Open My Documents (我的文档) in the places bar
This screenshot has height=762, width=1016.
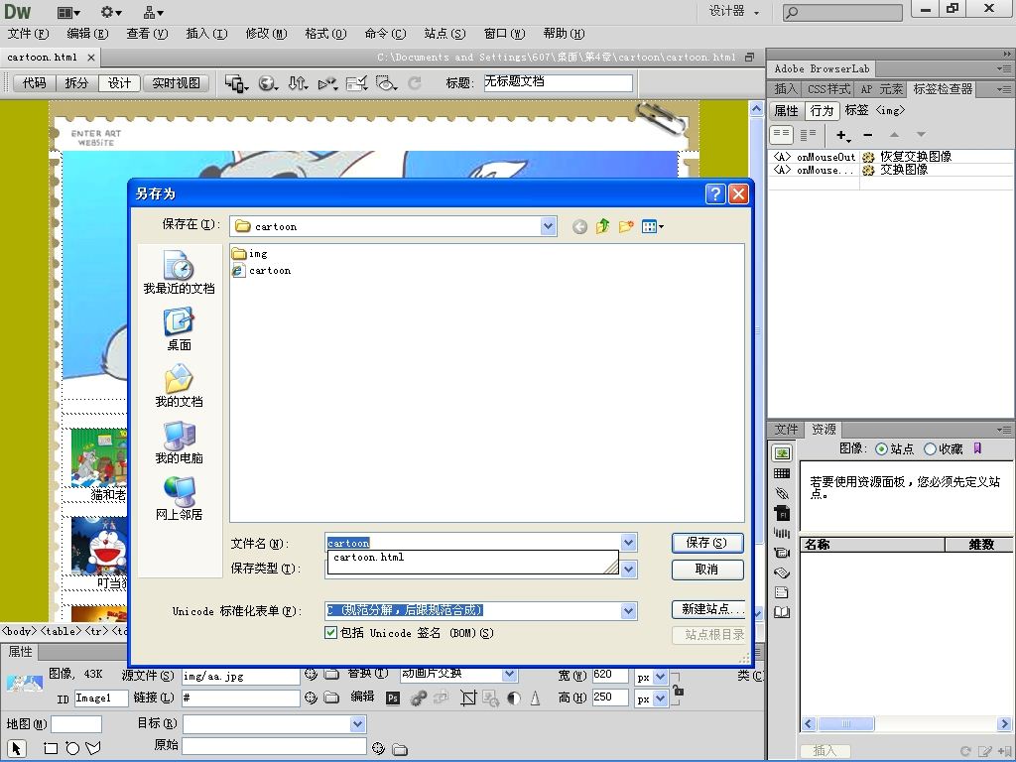[x=179, y=386]
